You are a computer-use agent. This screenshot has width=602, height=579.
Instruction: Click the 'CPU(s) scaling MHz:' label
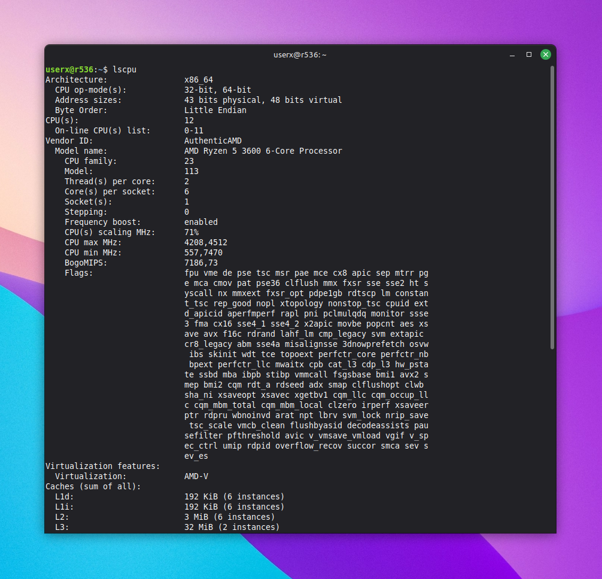coord(110,232)
